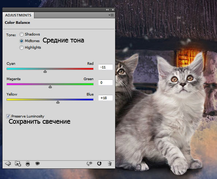This screenshot has height=179, width=217.
Task: Click the Yellow-Blue slider handle
Action: [x=58, y=102]
